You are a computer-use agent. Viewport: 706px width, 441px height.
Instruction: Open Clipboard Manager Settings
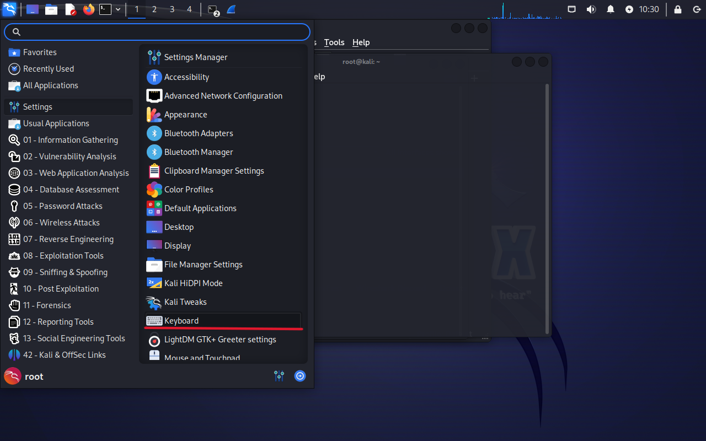coord(223,171)
